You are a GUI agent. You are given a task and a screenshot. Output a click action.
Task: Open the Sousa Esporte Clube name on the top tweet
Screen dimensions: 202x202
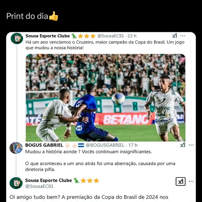pos(48,36)
